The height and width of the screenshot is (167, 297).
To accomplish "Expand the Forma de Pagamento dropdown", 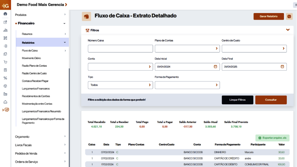I will click(x=187, y=85).
